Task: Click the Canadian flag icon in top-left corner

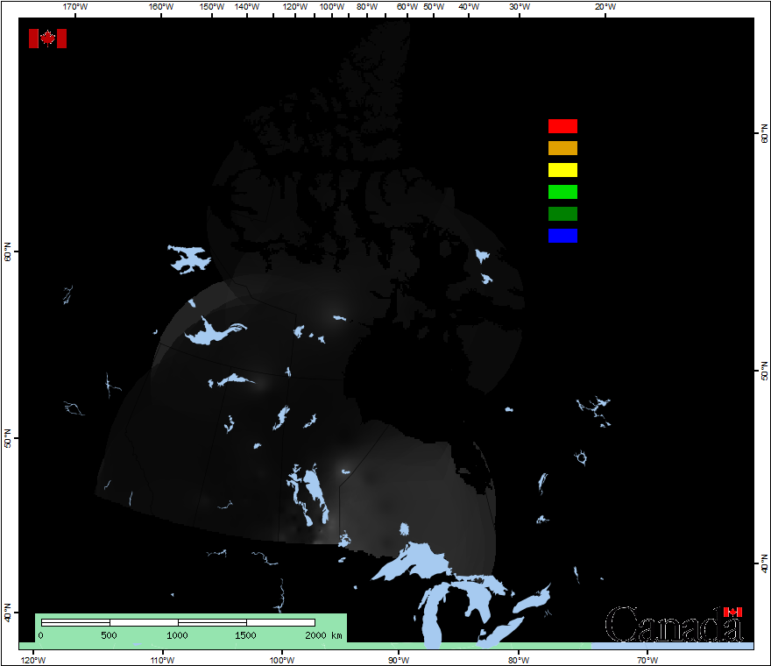Action: 47,39
